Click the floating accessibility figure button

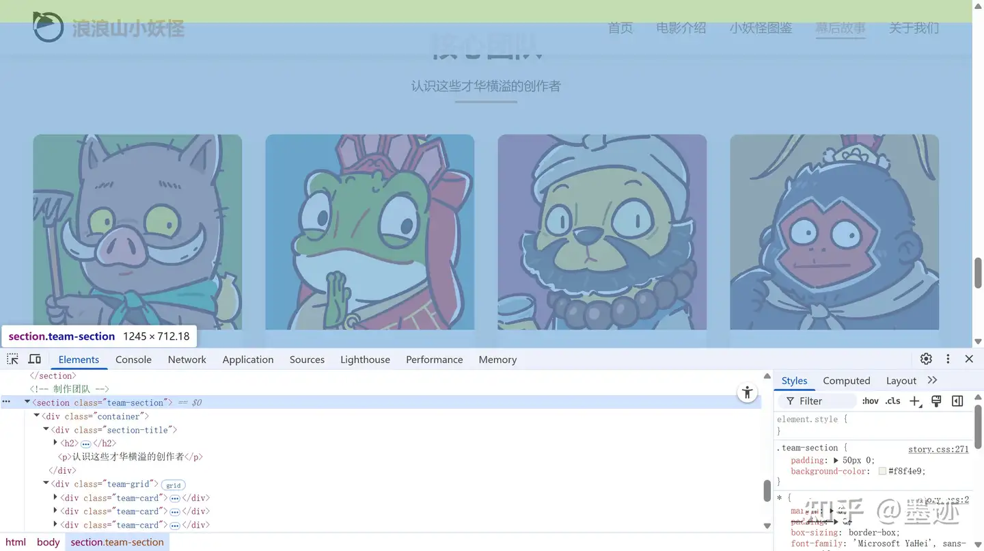(x=748, y=392)
